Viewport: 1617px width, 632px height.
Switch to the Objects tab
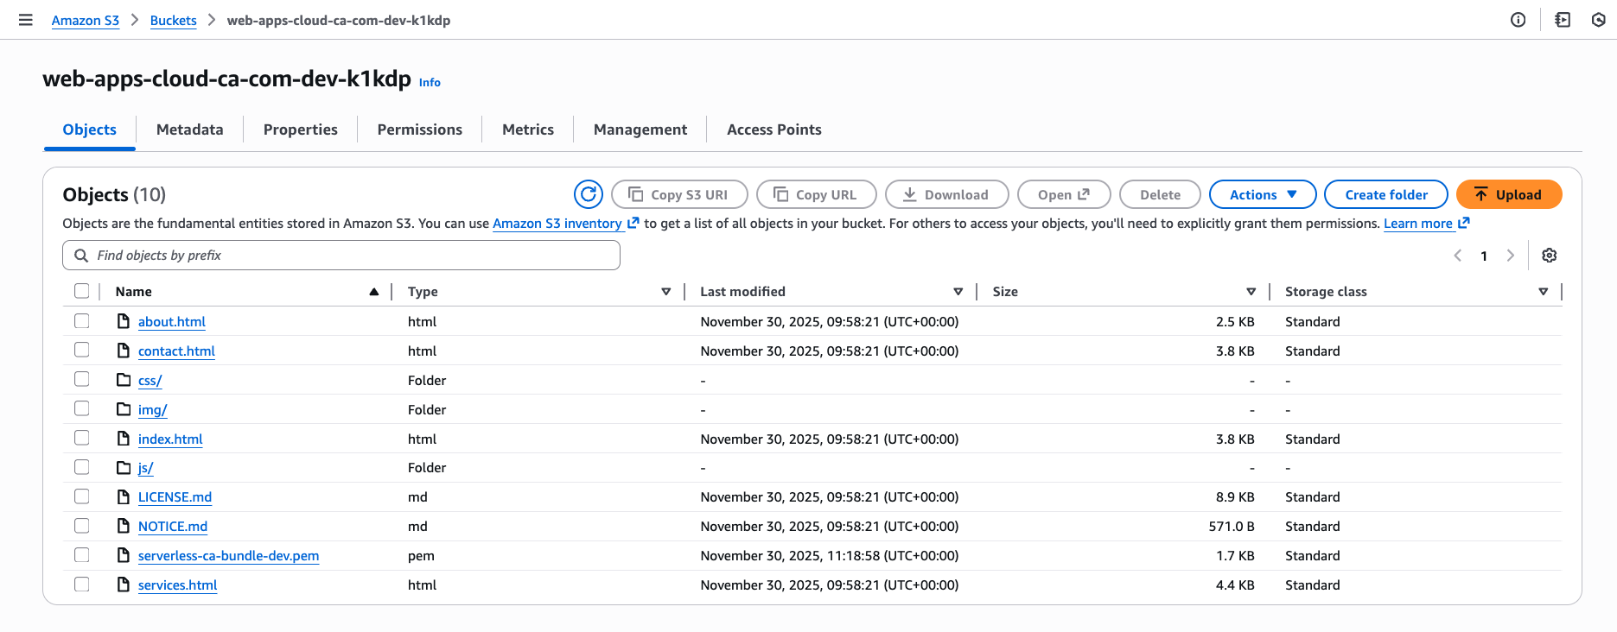[x=90, y=130]
